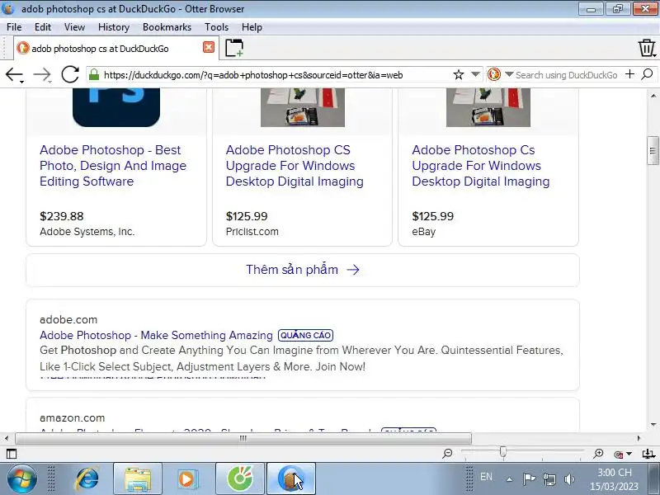Open Coc Coc browser in taskbar
The width and height of the screenshot is (660, 495).
coord(240,479)
